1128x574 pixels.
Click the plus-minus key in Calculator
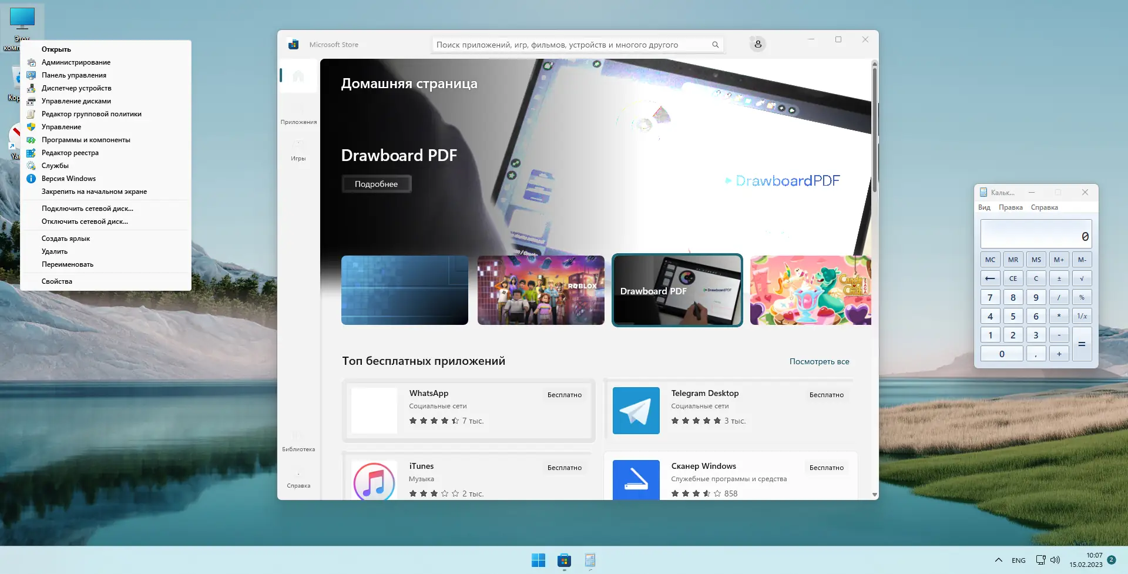pos(1059,278)
